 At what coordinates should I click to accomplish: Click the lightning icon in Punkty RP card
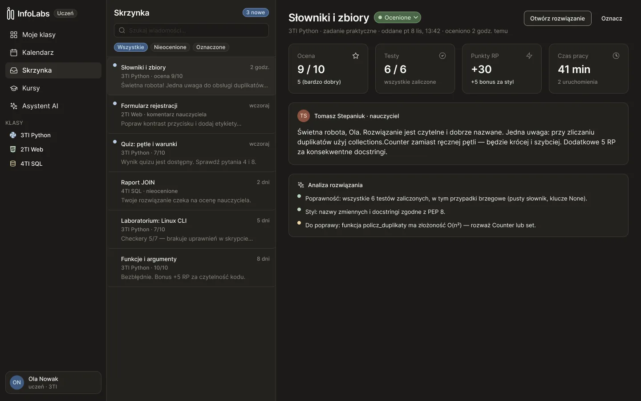coord(529,56)
